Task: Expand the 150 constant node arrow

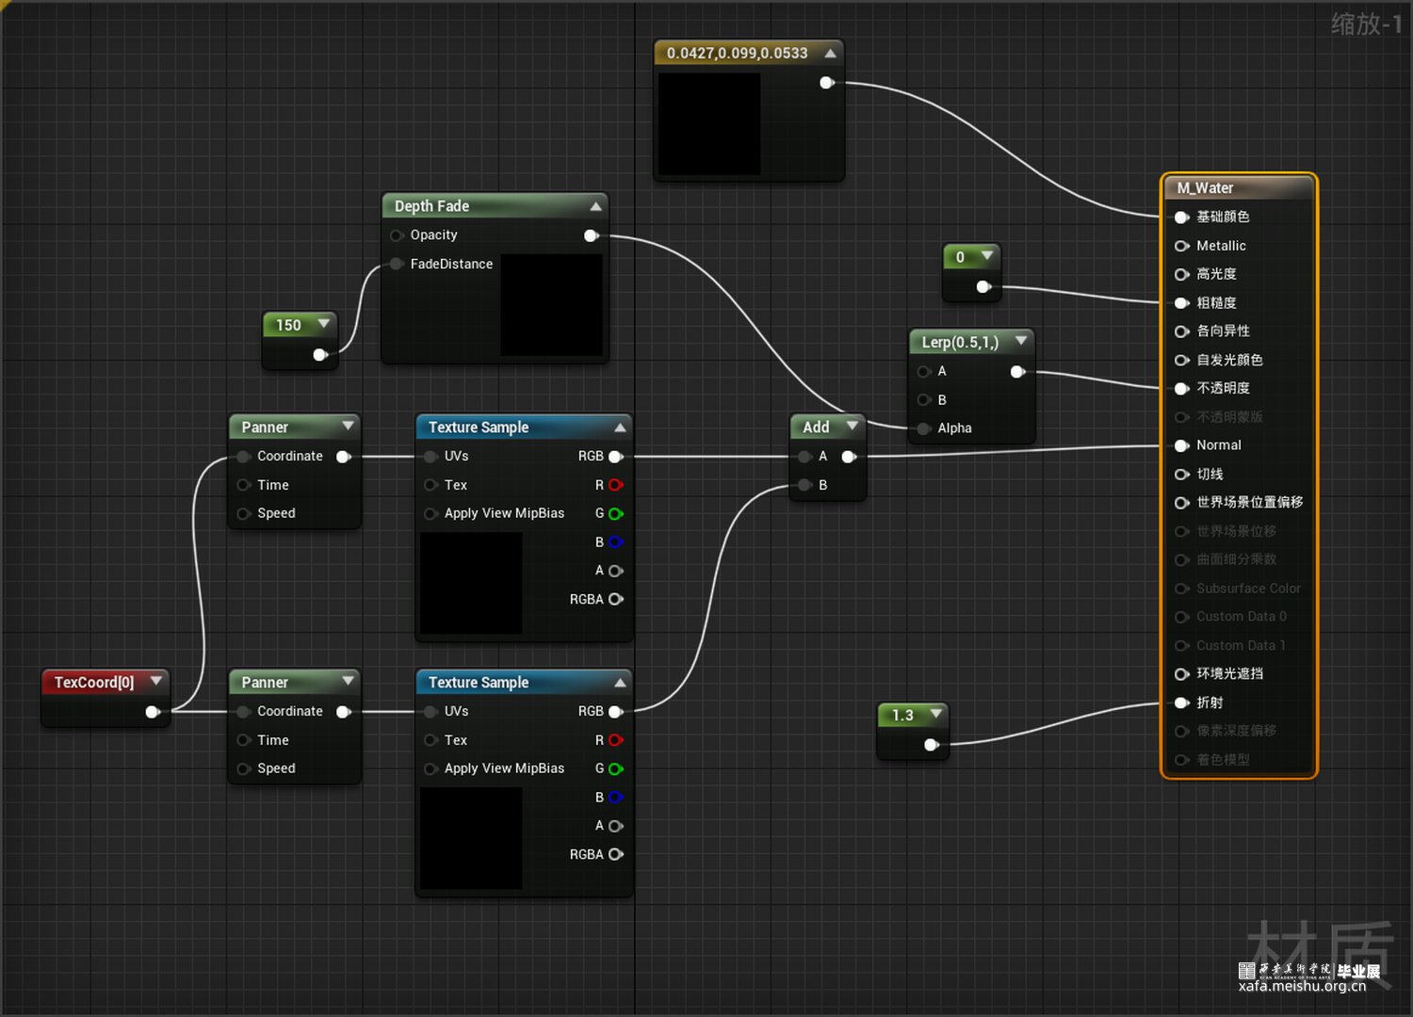Action: tap(324, 324)
